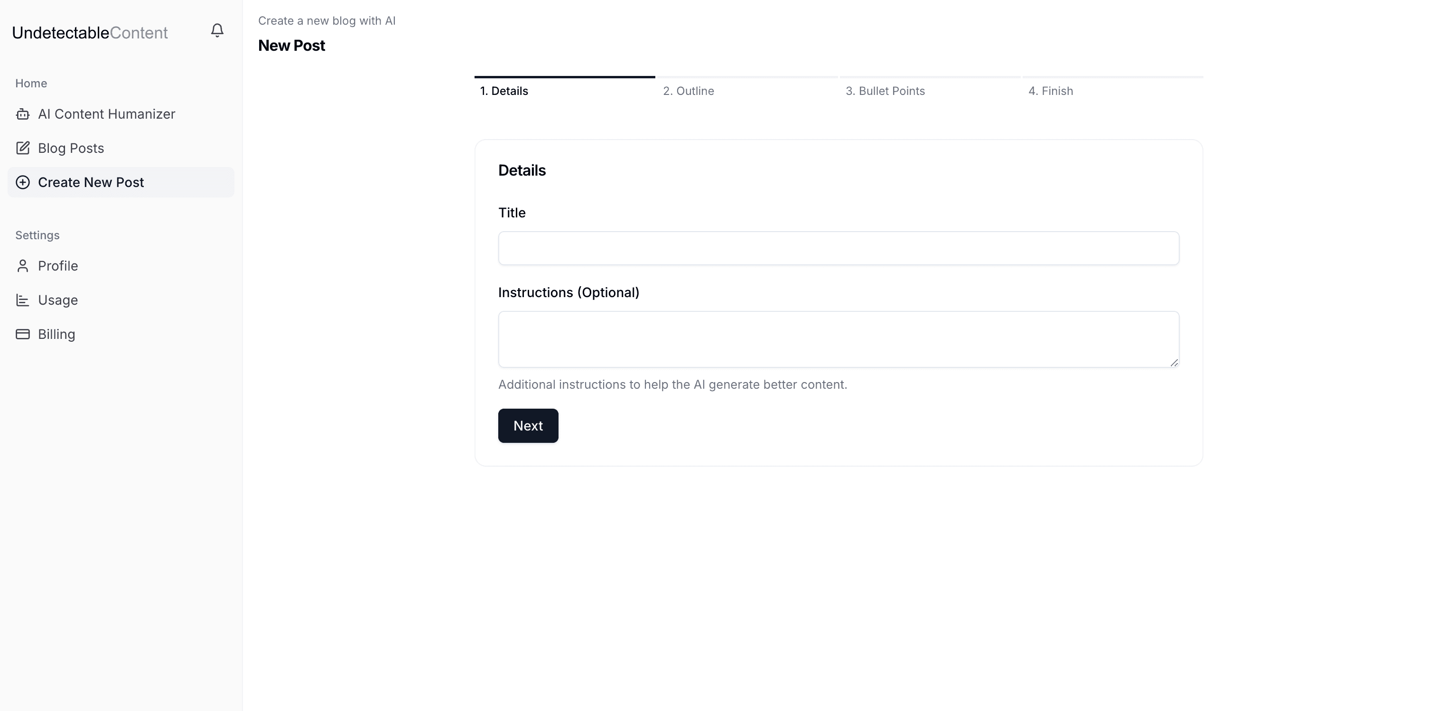Image resolution: width=1435 pixels, height=711 pixels.
Task: Open Blog Posts from the sidebar
Action: tap(70, 148)
